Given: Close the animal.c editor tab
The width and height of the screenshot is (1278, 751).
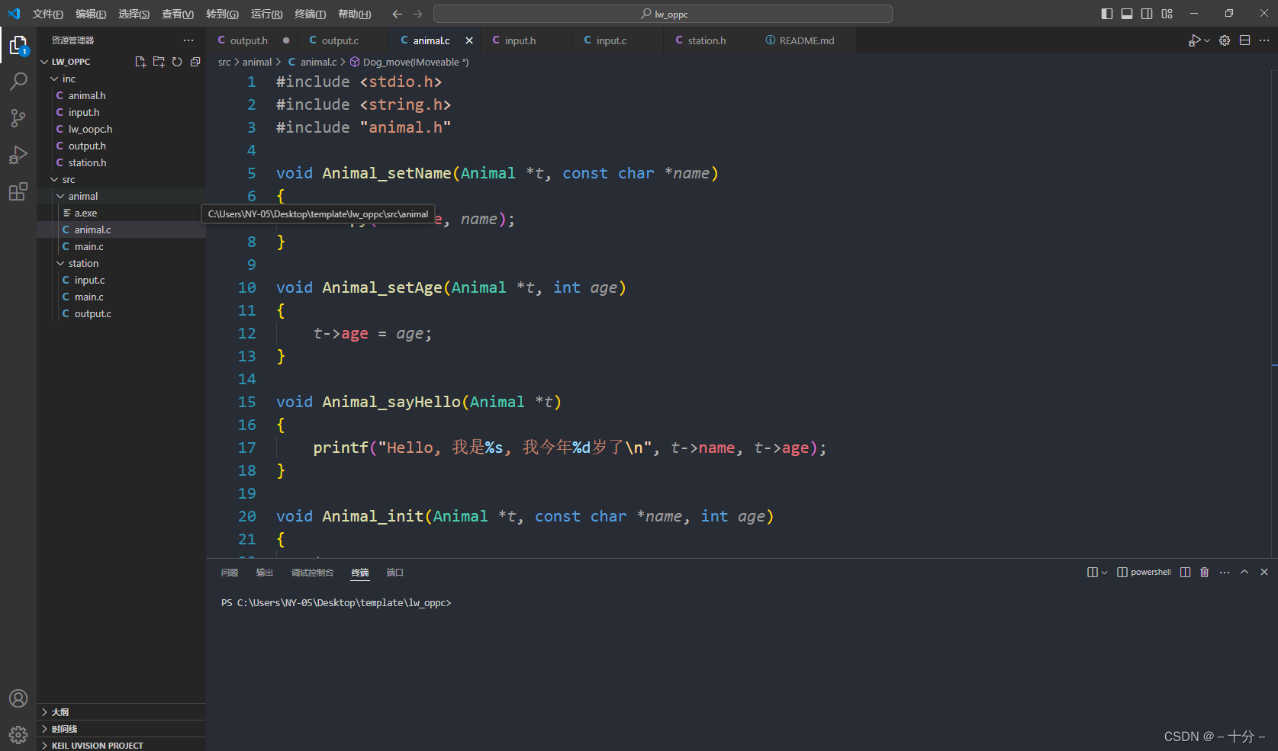Looking at the screenshot, I should [469, 40].
